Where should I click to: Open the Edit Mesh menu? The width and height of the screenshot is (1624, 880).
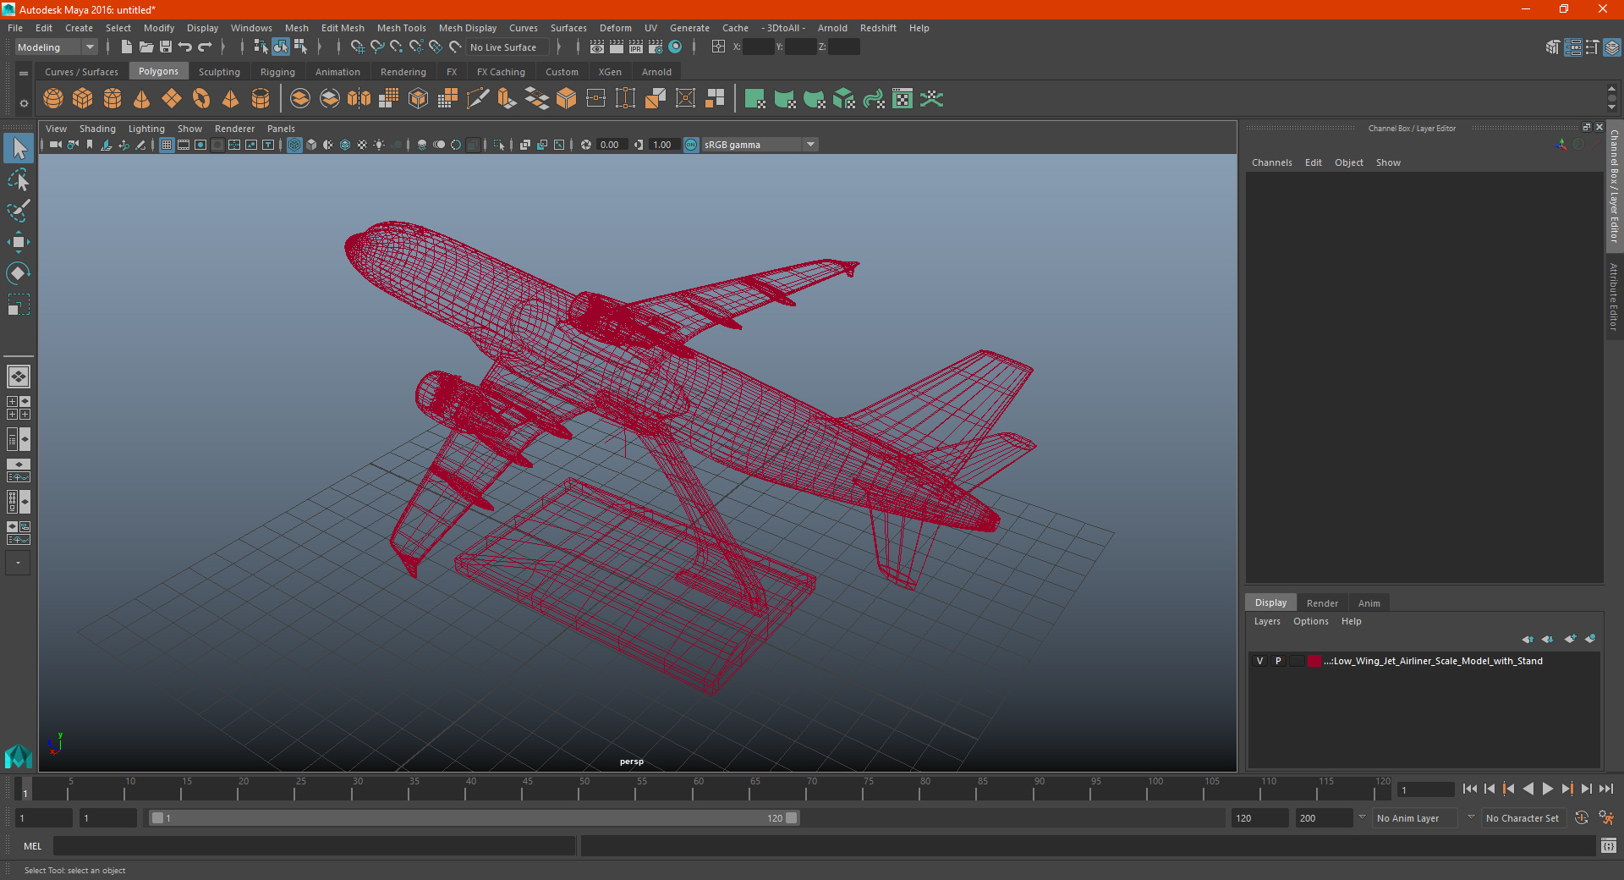[x=343, y=28]
